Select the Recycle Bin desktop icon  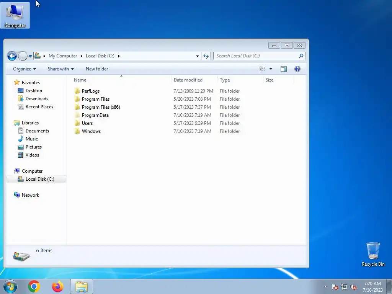pos(373,254)
